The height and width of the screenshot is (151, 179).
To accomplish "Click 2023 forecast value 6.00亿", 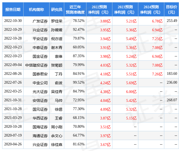I will pos(131,92).
